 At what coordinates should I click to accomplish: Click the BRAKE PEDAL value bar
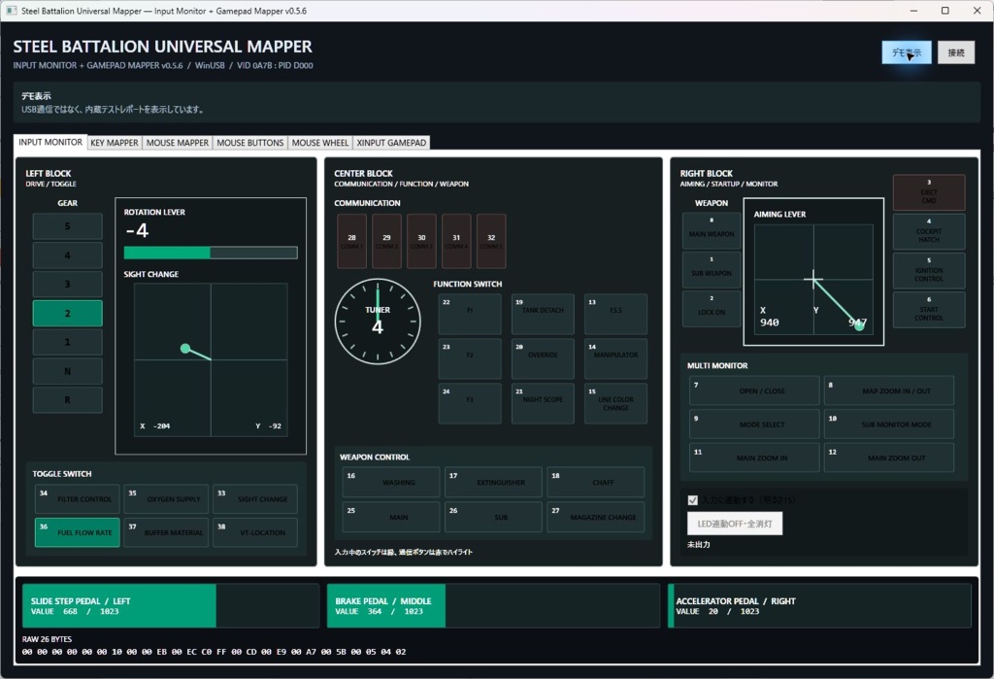(493, 606)
